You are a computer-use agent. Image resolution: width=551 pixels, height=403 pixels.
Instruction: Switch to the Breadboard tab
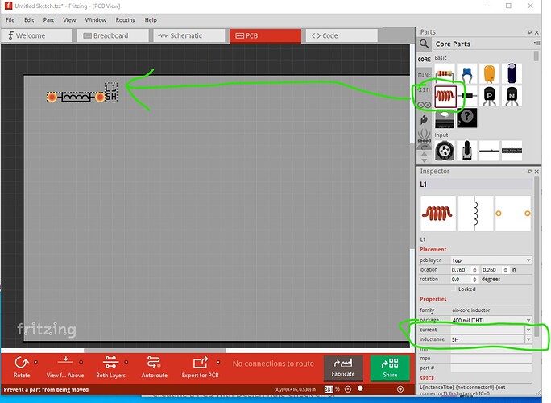pos(113,36)
